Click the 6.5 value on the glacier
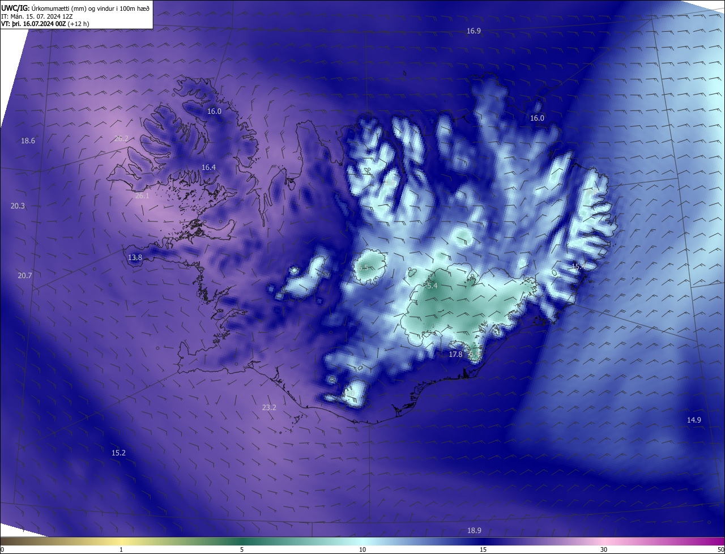This screenshot has width=725, height=554. tap(362, 268)
